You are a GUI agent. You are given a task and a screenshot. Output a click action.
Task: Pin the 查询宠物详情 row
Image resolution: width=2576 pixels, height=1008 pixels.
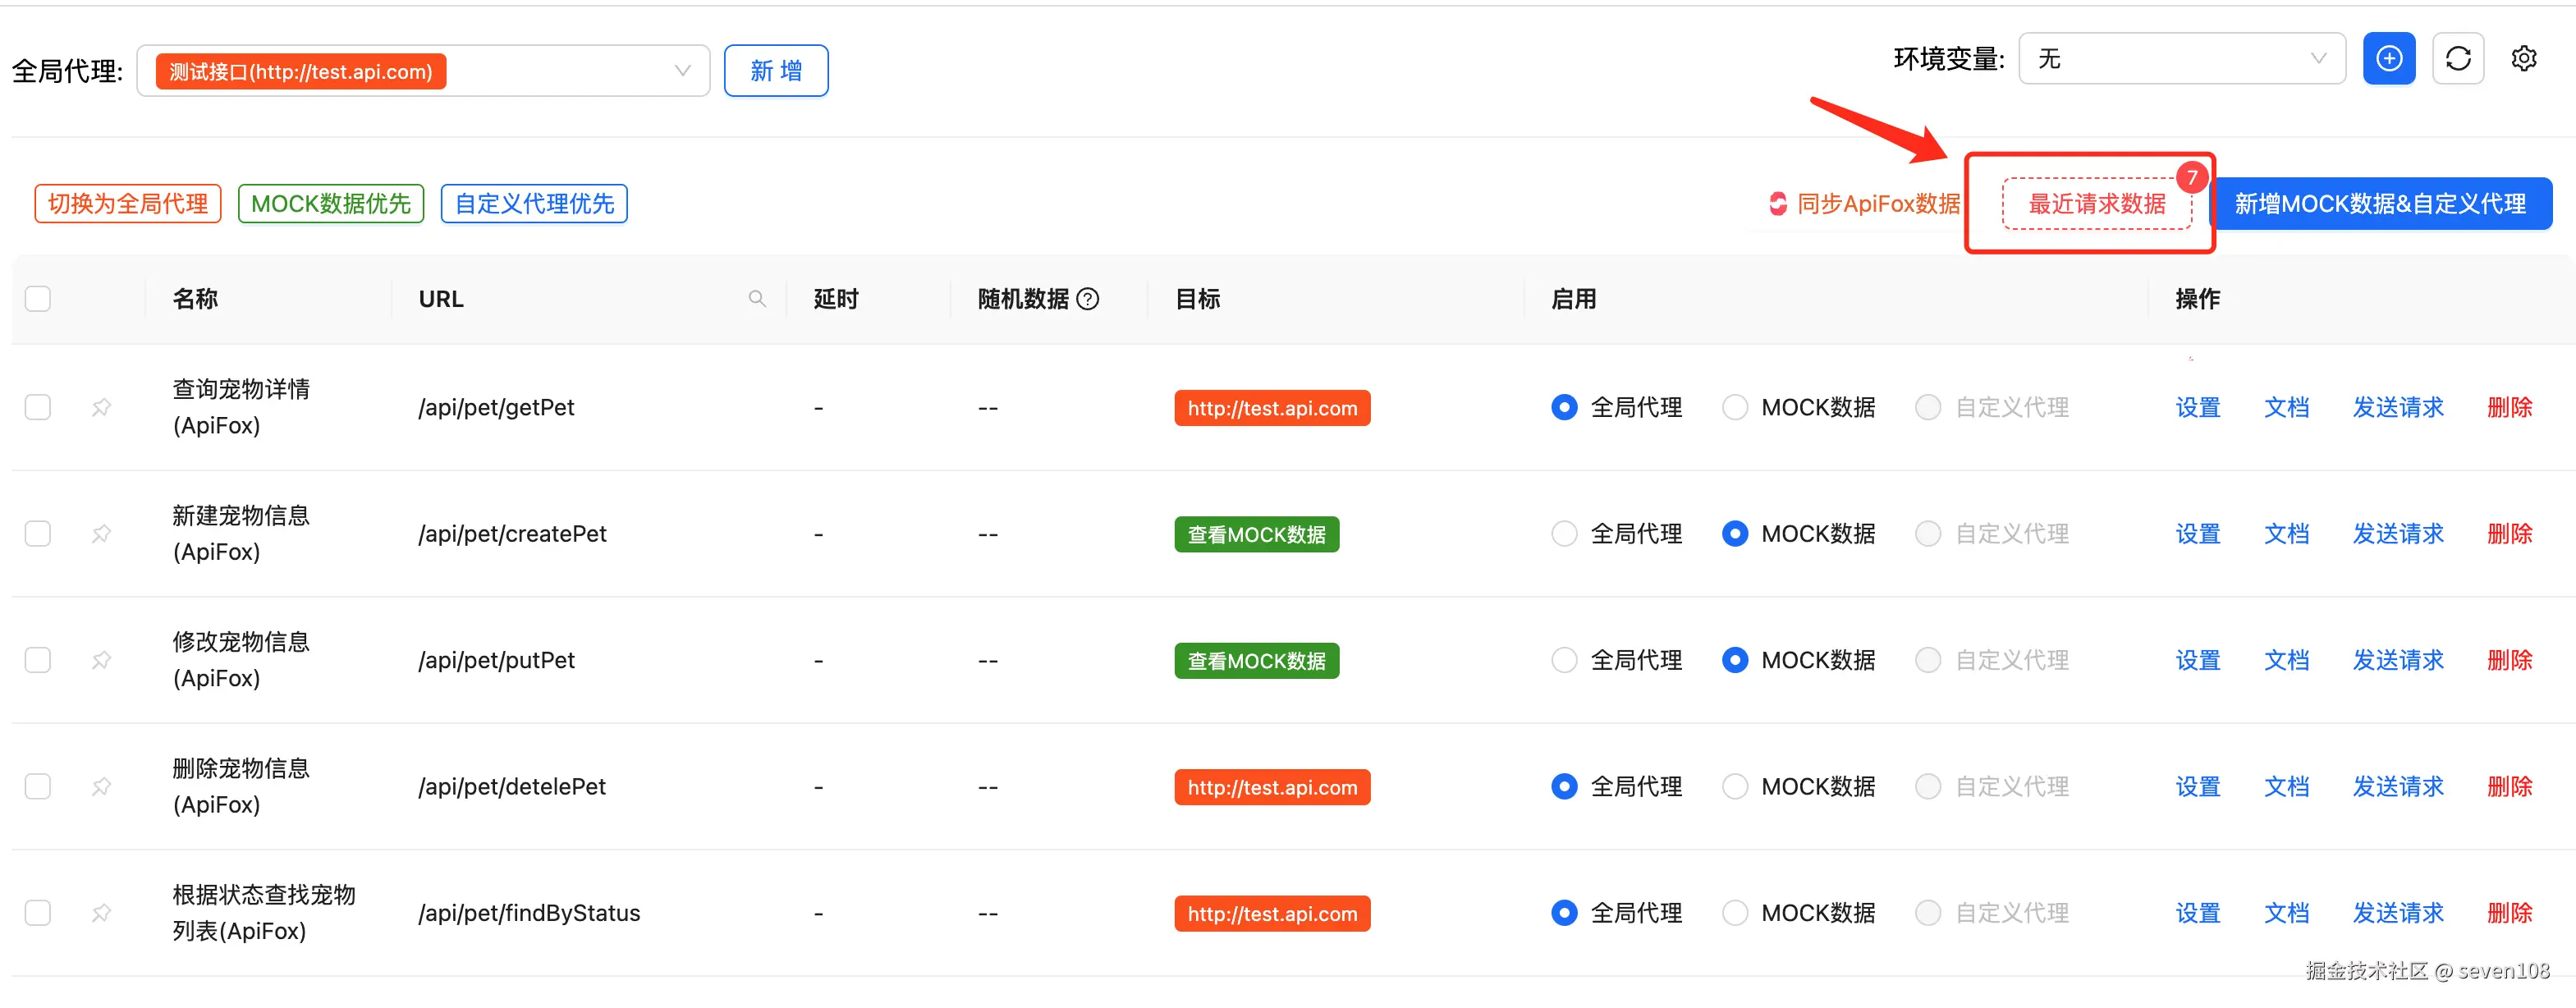pyautogui.click(x=101, y=407)
